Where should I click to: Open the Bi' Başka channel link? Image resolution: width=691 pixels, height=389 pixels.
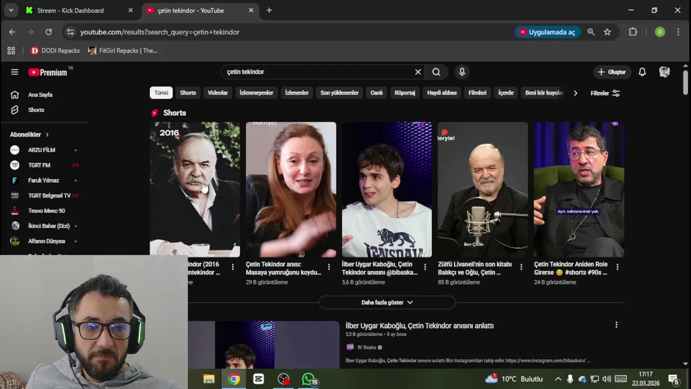[366, 347]
